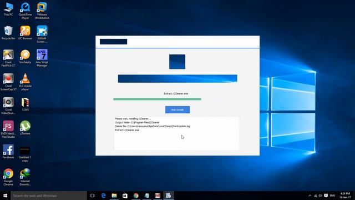Open Microsoft Edge from taskbar
The image size is (355, 200).
104,196
